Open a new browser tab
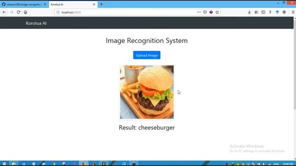The height and width of the screenshot is (166, 296). tap(101, 4)
